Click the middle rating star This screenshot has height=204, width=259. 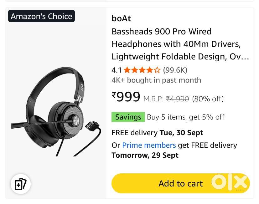(x=142, y=70)
